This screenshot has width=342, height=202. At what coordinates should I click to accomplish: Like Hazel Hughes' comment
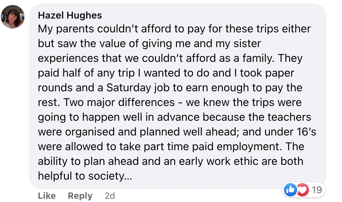(47, 196)
